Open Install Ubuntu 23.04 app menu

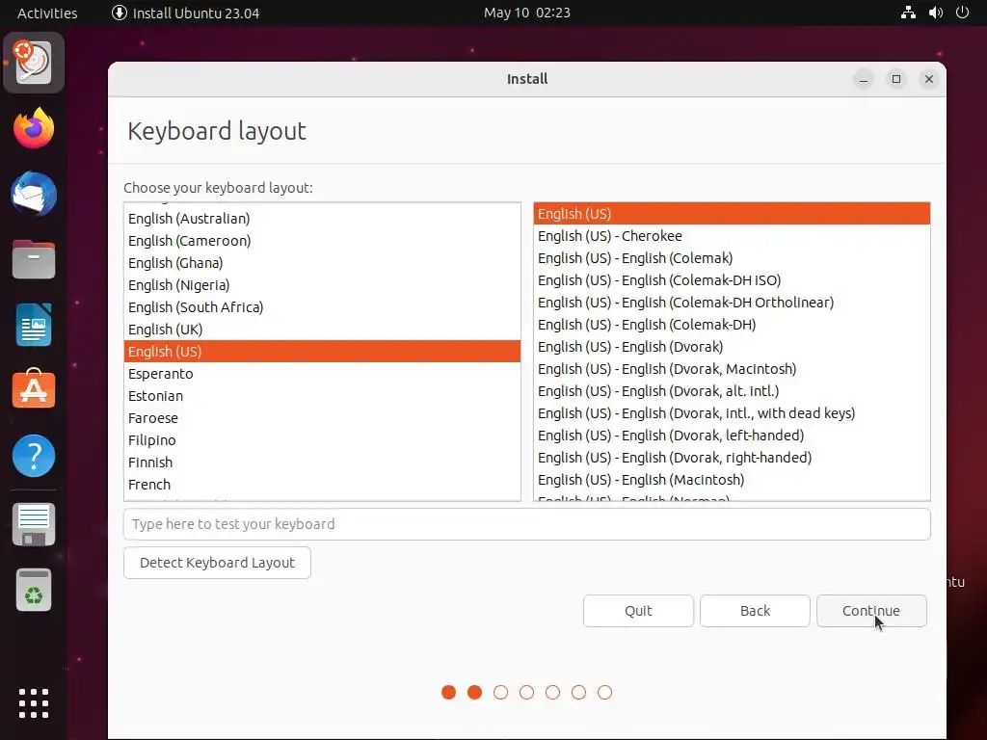(185, 13)
